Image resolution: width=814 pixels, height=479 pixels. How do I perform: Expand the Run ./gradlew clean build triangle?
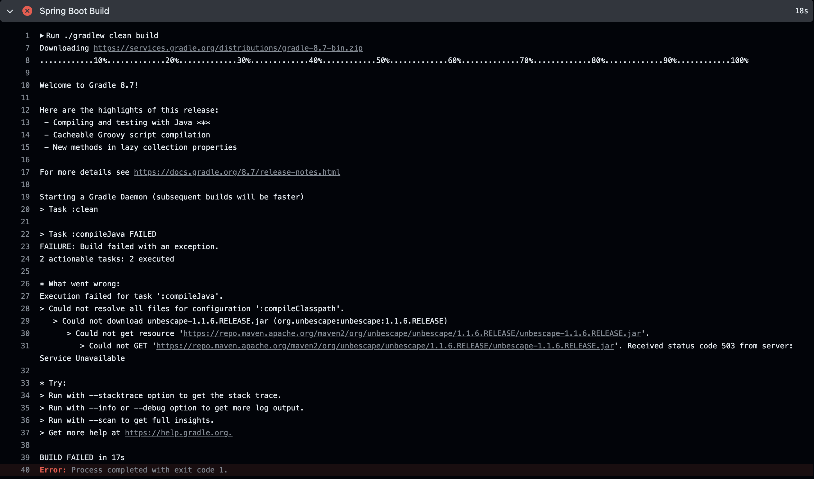click(42, 36)
